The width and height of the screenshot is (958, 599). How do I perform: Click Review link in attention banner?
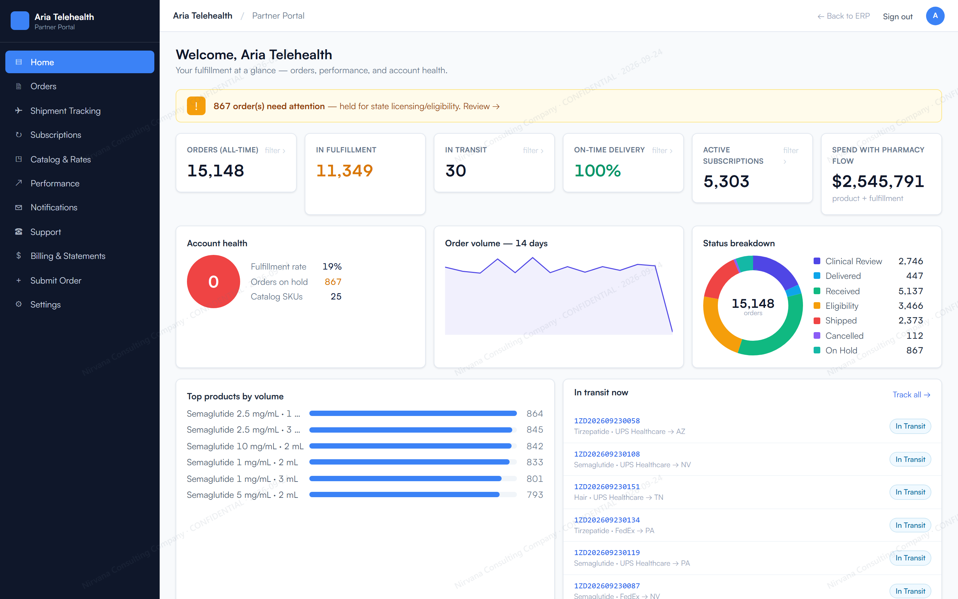coord(481,106)
